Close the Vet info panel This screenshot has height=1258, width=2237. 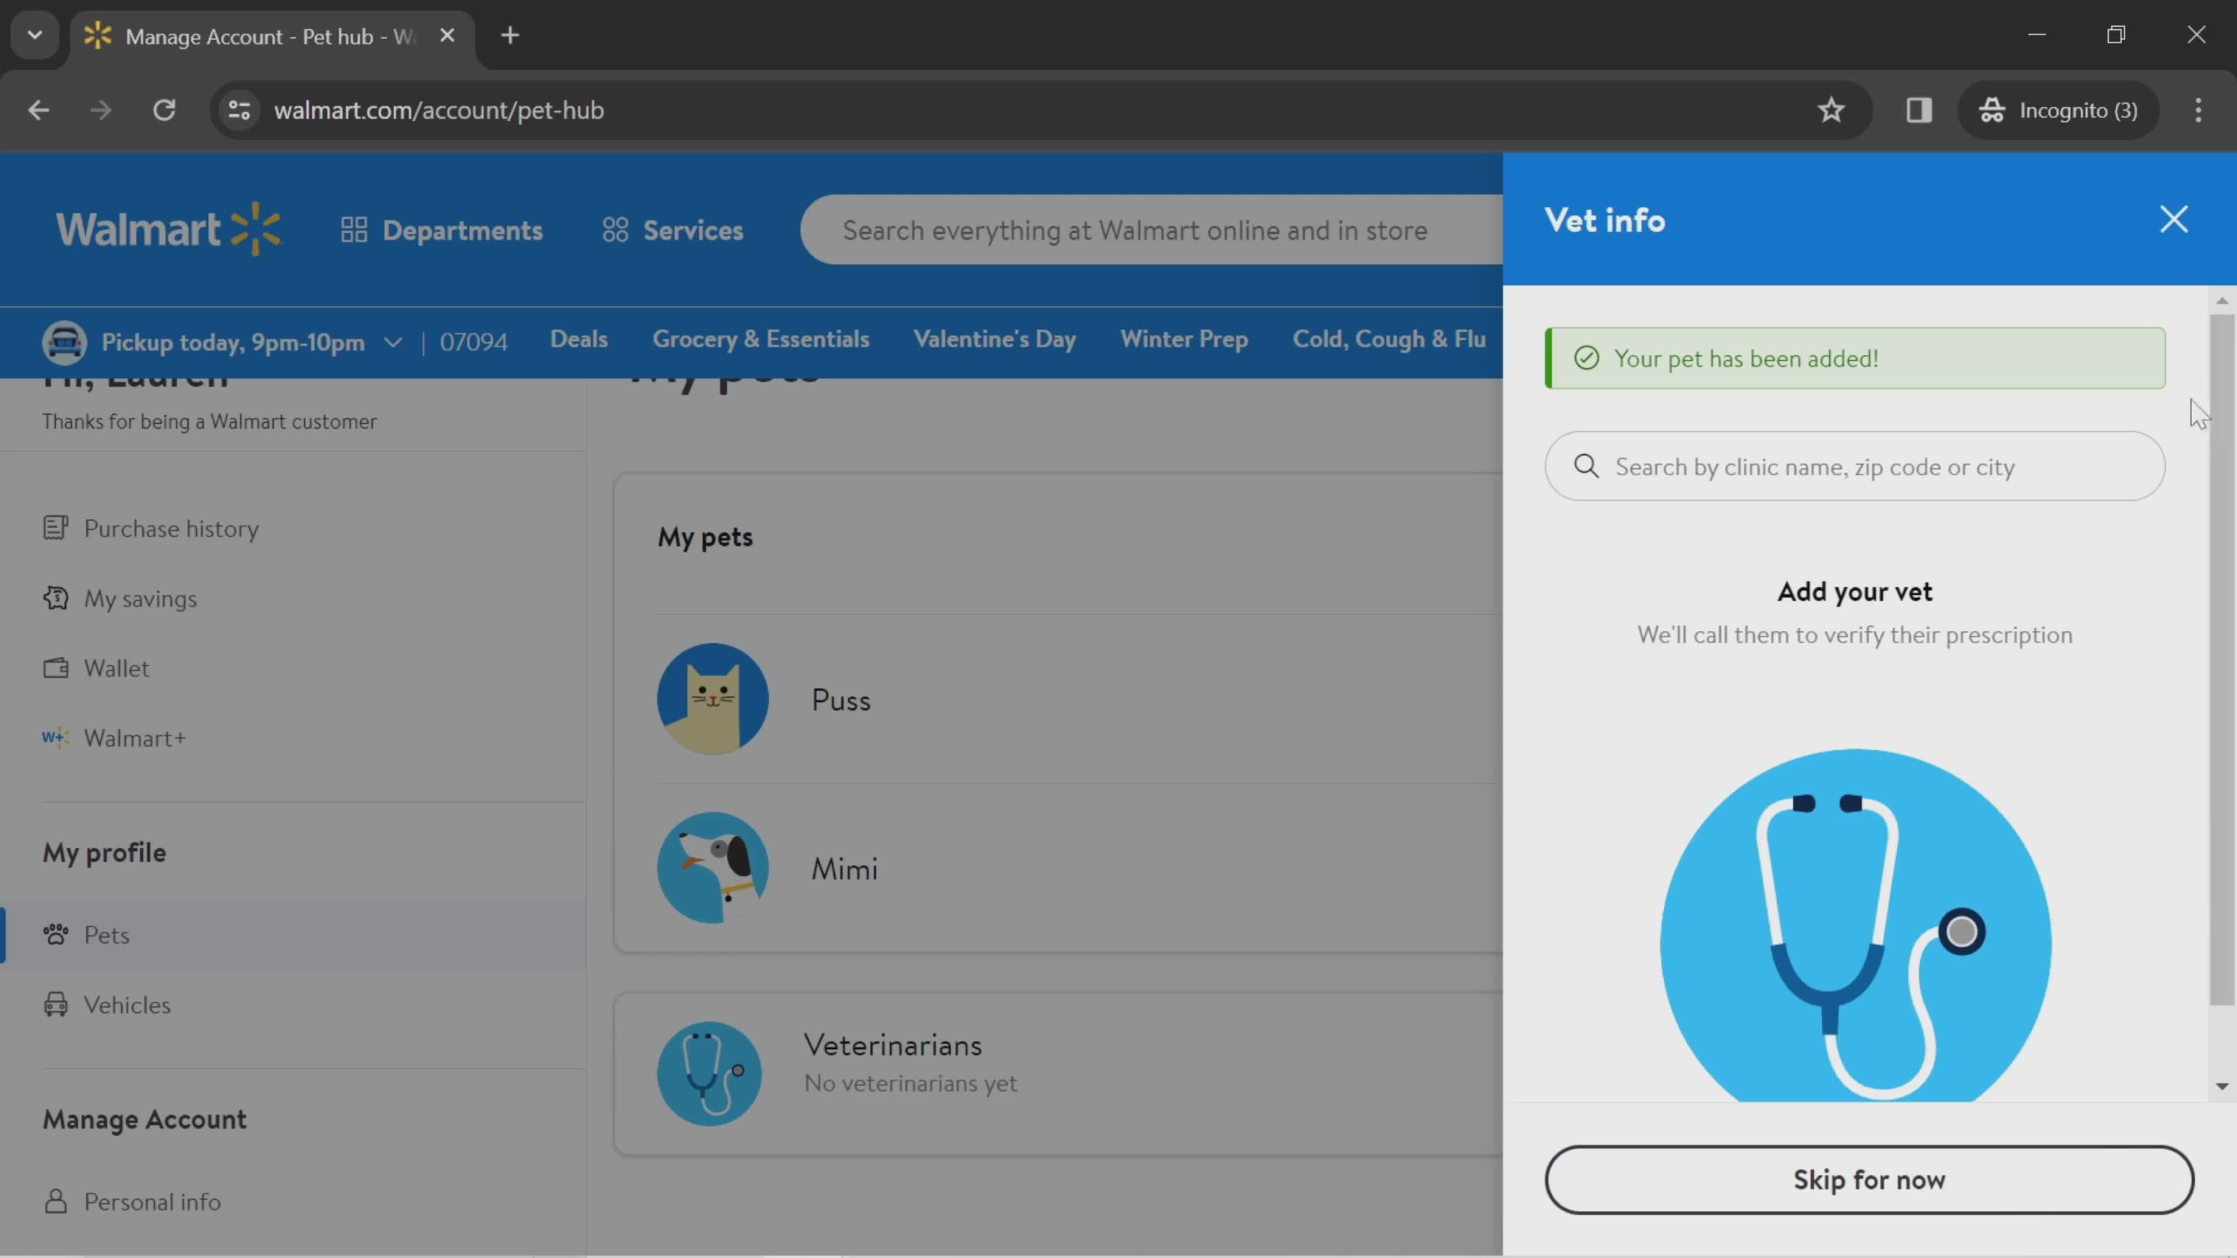click(x=2174, y=220)
